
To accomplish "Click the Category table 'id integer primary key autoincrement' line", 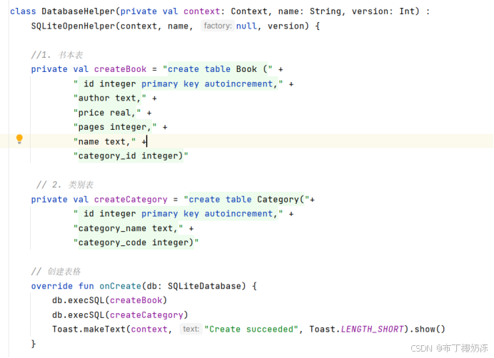I will coord(178,214).
